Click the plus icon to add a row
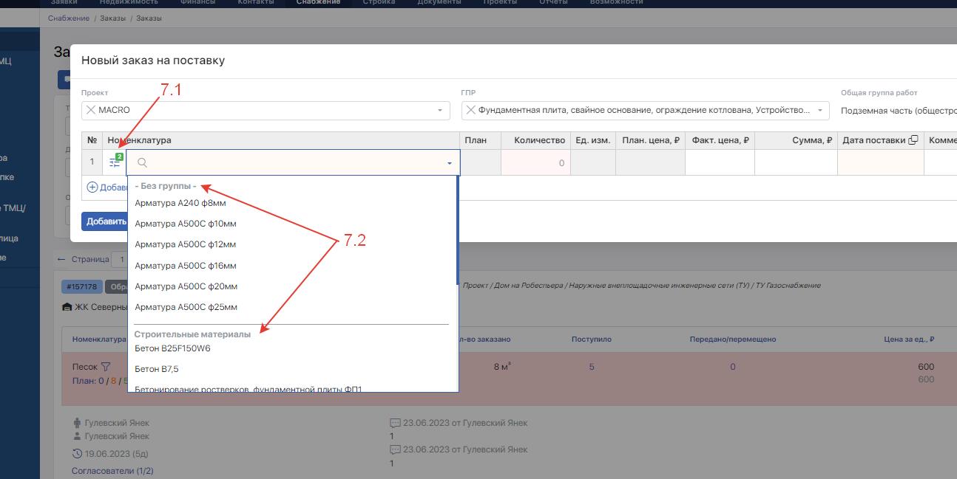Viewport: 957px width, 479px height. pos(92,187)
